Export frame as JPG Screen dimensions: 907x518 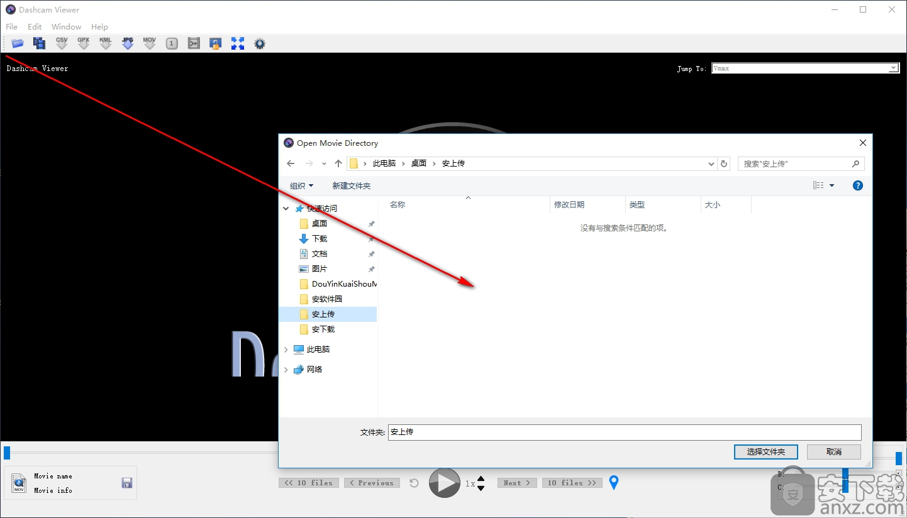point(128,43)
